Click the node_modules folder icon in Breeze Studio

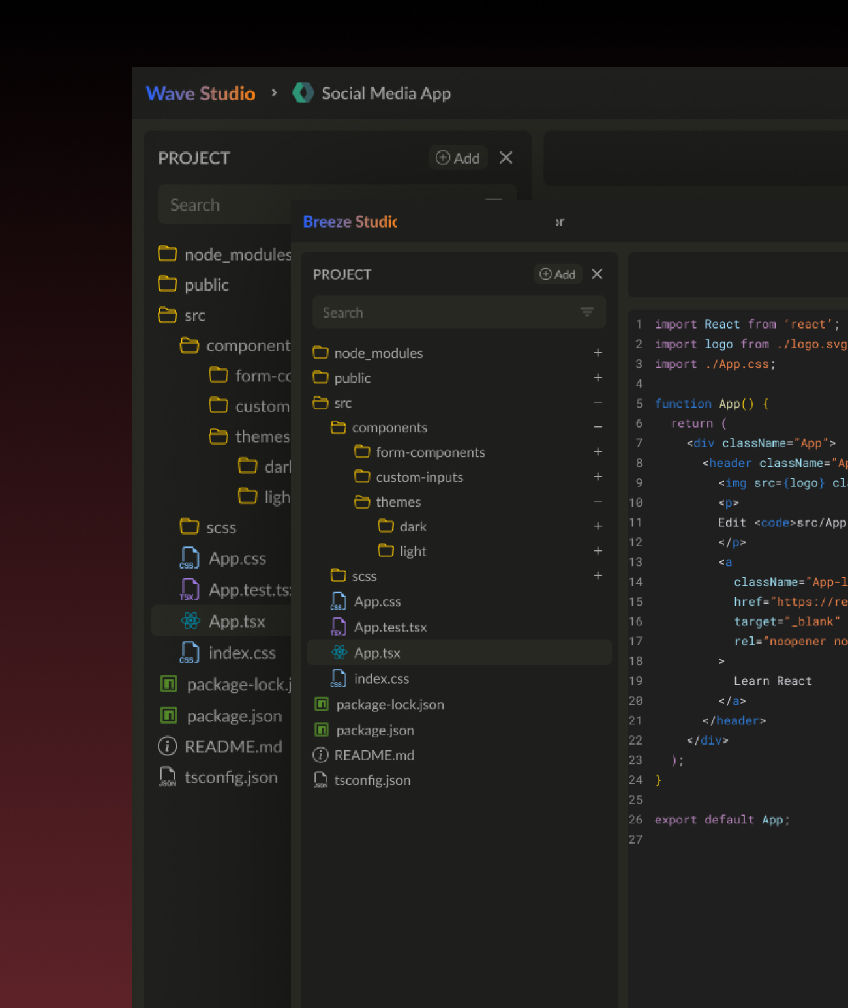(x=320, y=353)
